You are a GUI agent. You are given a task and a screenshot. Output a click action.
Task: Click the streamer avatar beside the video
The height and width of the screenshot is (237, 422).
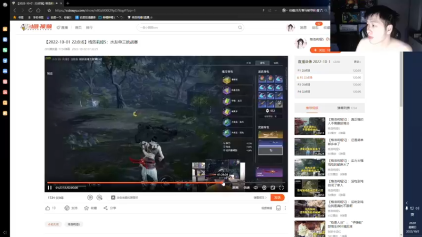[x=301, y=43]
